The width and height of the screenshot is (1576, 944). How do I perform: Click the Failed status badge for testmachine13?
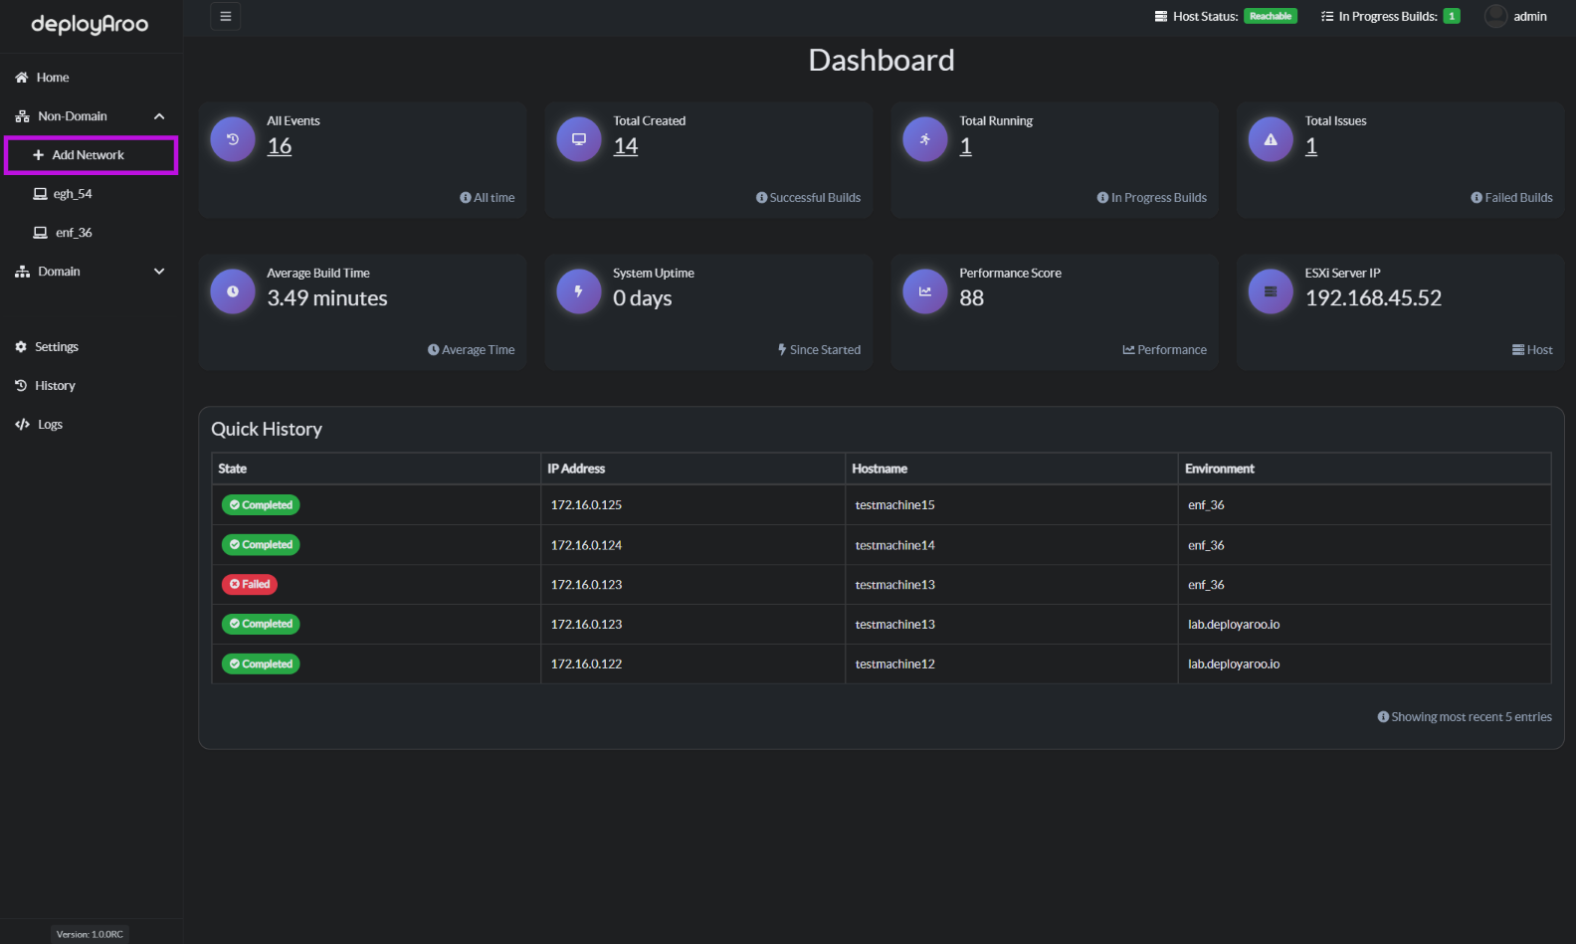pyautogui.click(x=250, y=585)
